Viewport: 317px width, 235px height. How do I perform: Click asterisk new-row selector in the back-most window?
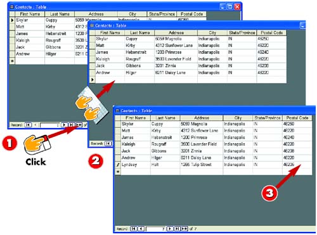[x=12, y=61]
